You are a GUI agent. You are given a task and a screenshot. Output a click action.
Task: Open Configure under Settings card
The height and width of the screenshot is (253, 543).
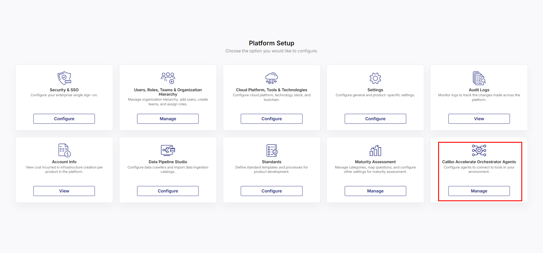[x=375, y=119]
